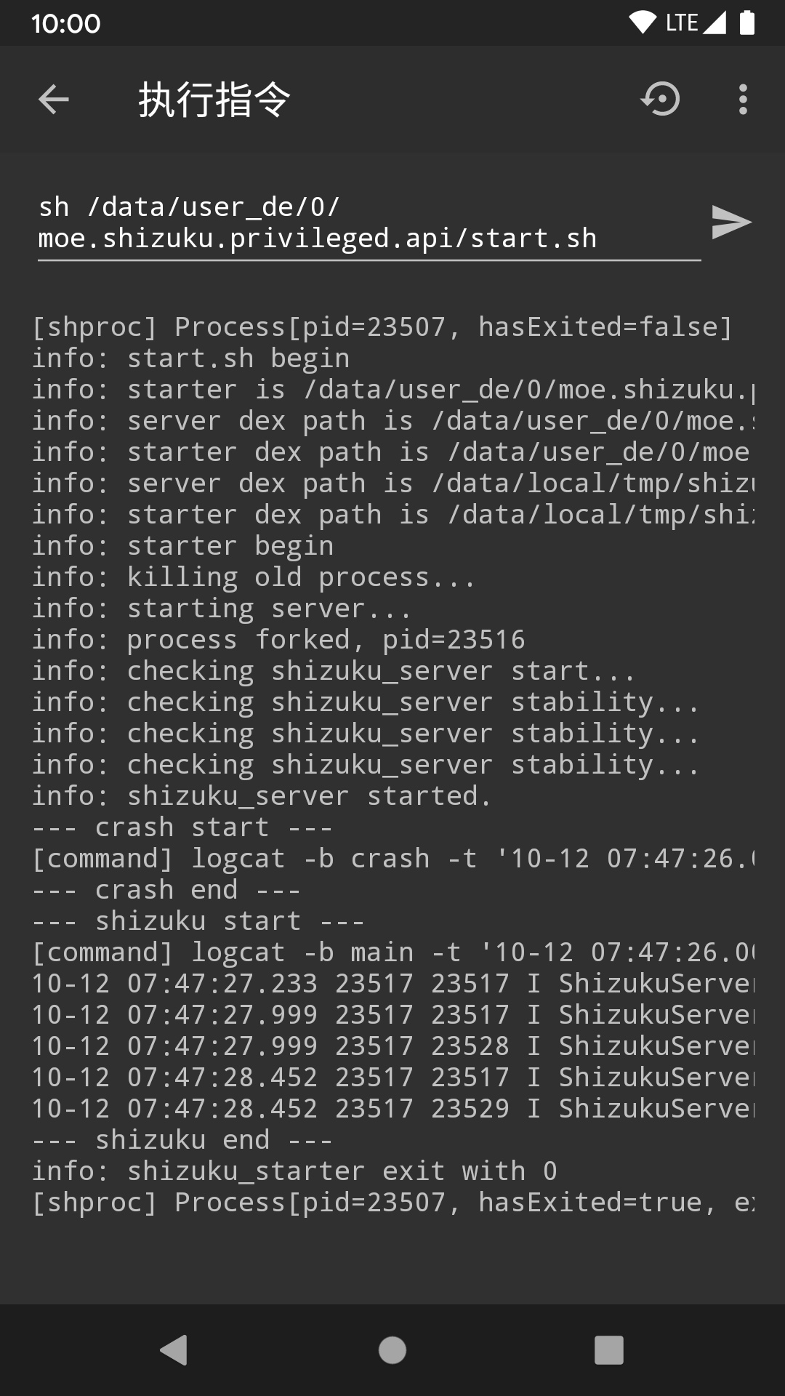Viewport: 785px width, 1396px height.
Task: Tap the '--- crash start ---' line
Action: point(182,827)
